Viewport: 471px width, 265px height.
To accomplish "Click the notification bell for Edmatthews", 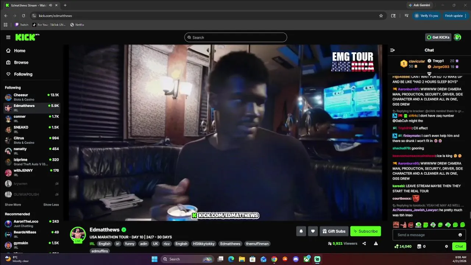I will pos(301,231).
